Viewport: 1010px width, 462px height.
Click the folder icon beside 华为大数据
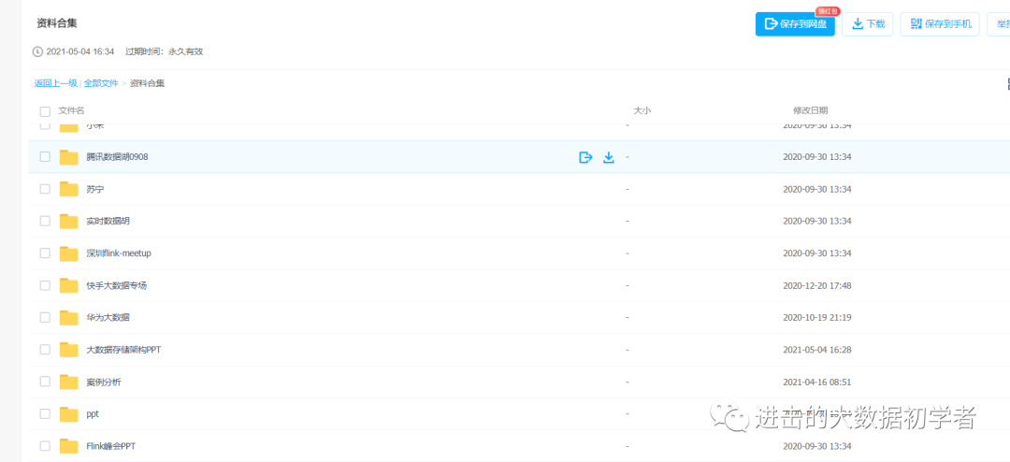pyautogui.click(x=69, y=317)
